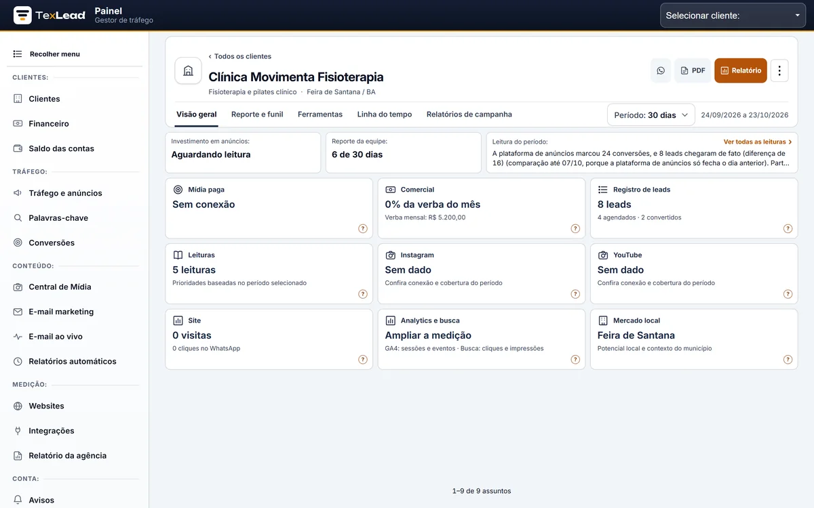Image resolution: width=814 pixels, height=508 pixels.
Task: Open E-mail marketing in sidebar
Action: pos(75,312)
